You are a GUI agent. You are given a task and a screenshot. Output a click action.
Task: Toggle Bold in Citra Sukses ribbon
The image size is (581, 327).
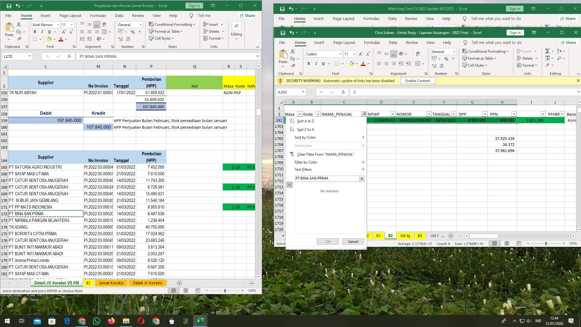309,64
